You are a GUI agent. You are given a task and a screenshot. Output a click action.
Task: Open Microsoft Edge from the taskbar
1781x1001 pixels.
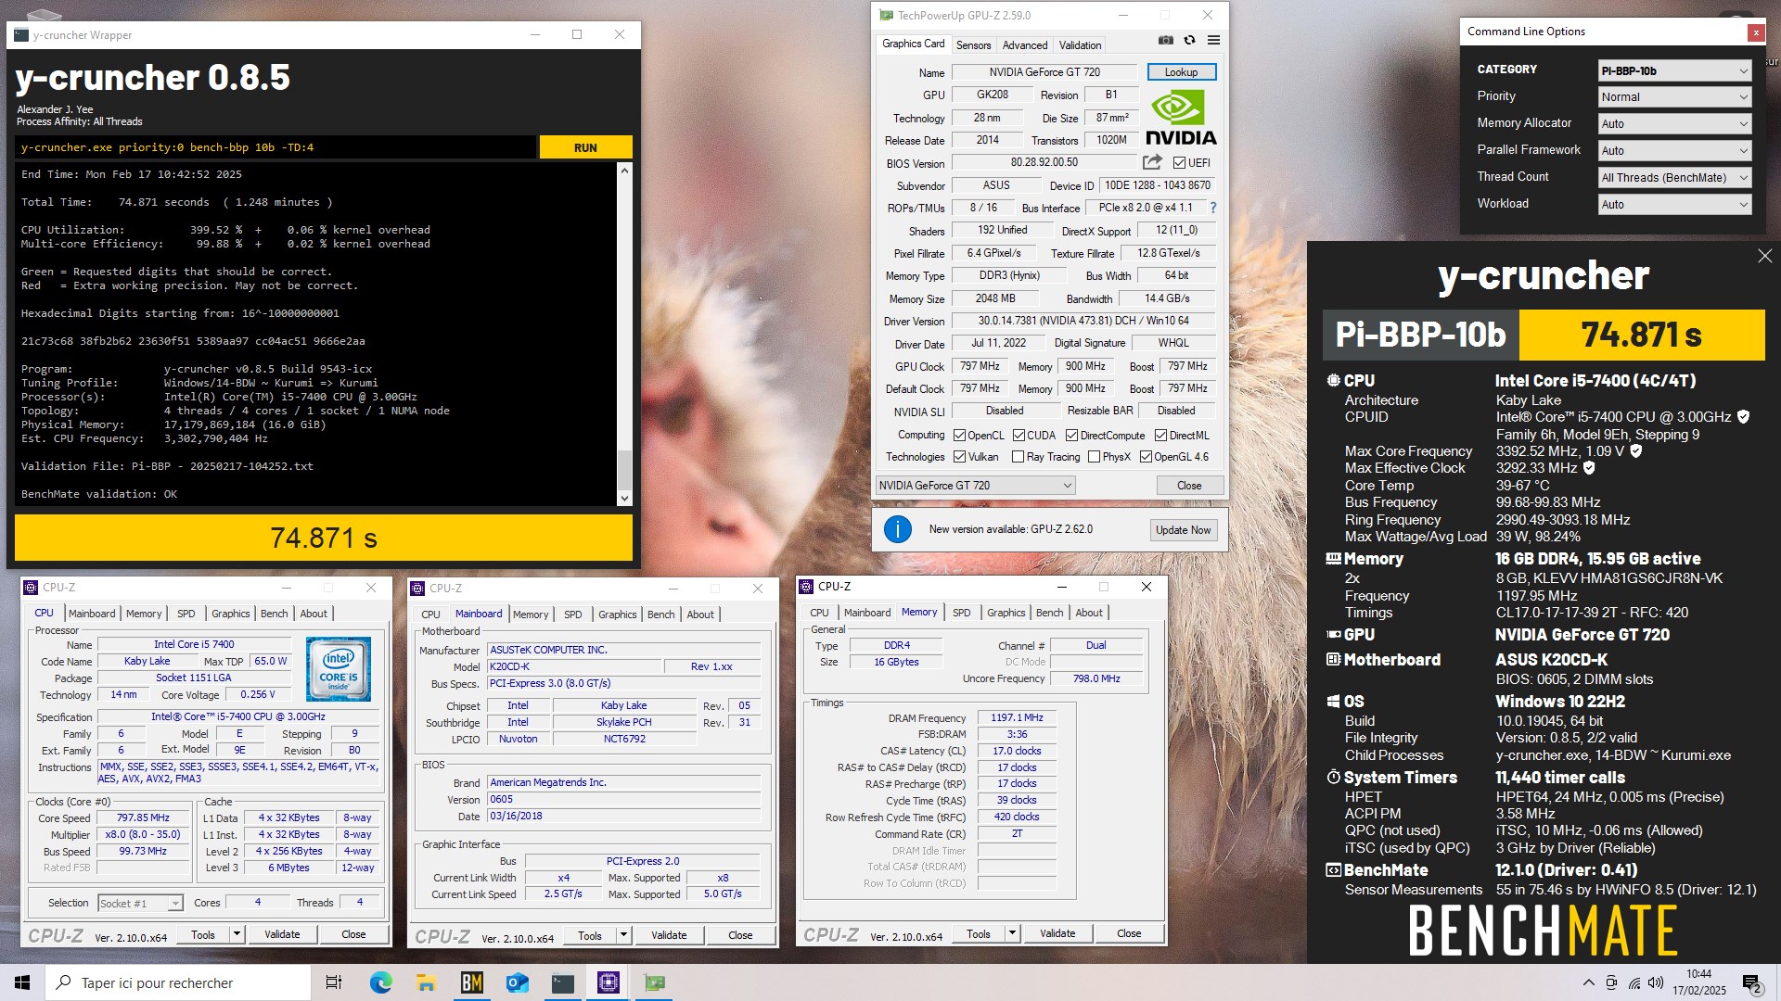point(380,982)
